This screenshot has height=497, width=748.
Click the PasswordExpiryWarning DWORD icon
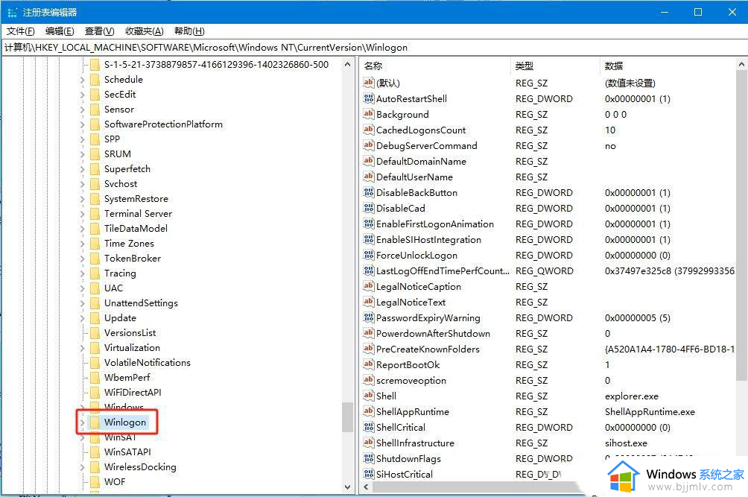(368, 317)
